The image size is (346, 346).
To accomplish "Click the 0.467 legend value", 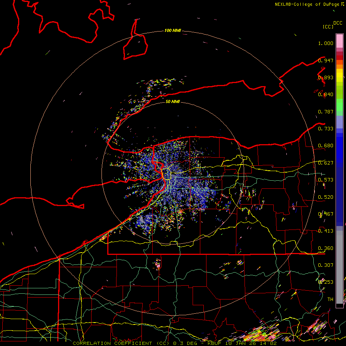I will (326, 214).
